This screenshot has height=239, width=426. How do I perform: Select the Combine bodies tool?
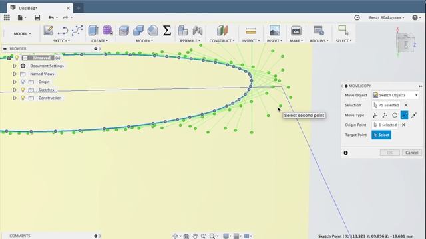138,31
